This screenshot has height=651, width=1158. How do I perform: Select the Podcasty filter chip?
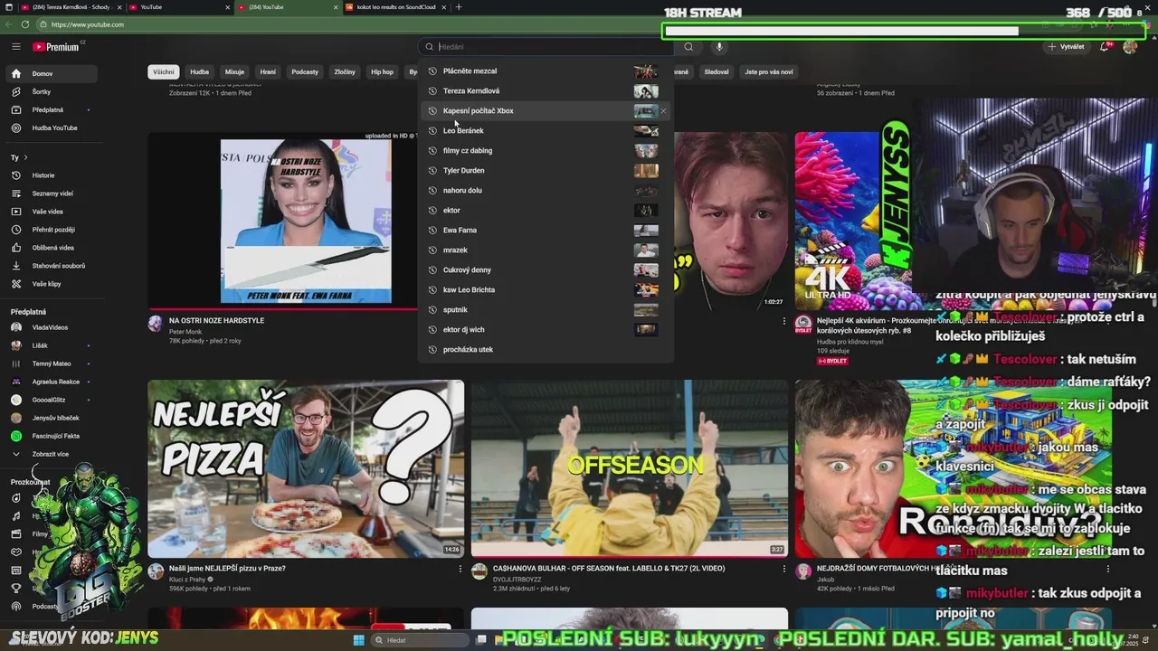(305, 72)
